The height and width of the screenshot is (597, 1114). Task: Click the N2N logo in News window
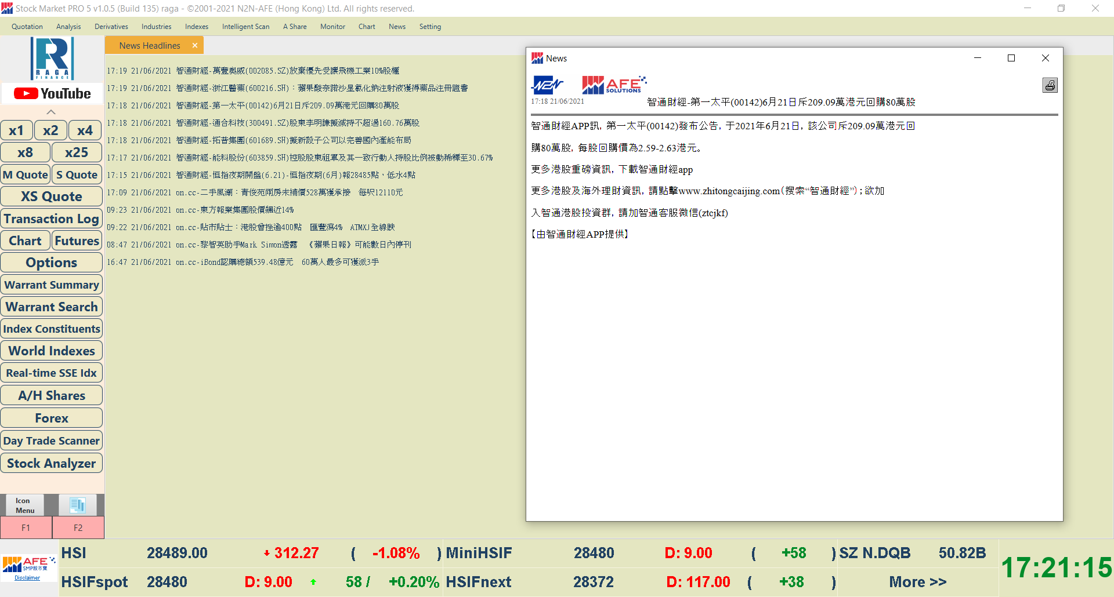coord(547,85)
